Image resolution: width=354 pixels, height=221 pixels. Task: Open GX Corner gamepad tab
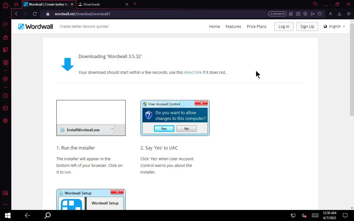click(x=16, y=4)
